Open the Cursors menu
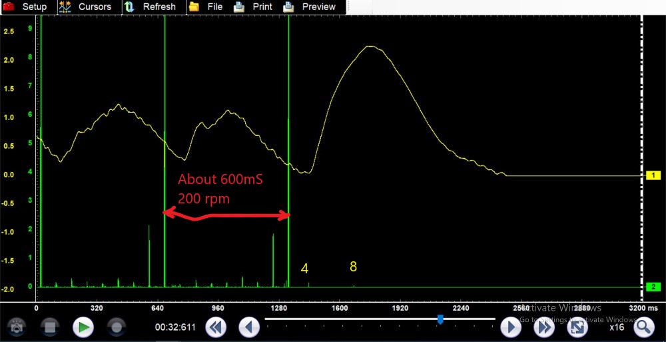Screen dimensions: 666x342 (x=86, y=7)
